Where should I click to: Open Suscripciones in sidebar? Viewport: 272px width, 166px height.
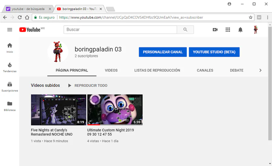(10, 87)
